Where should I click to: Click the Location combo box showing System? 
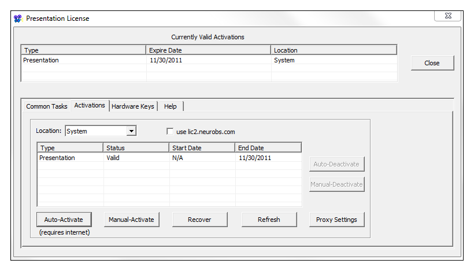[101, 131]
